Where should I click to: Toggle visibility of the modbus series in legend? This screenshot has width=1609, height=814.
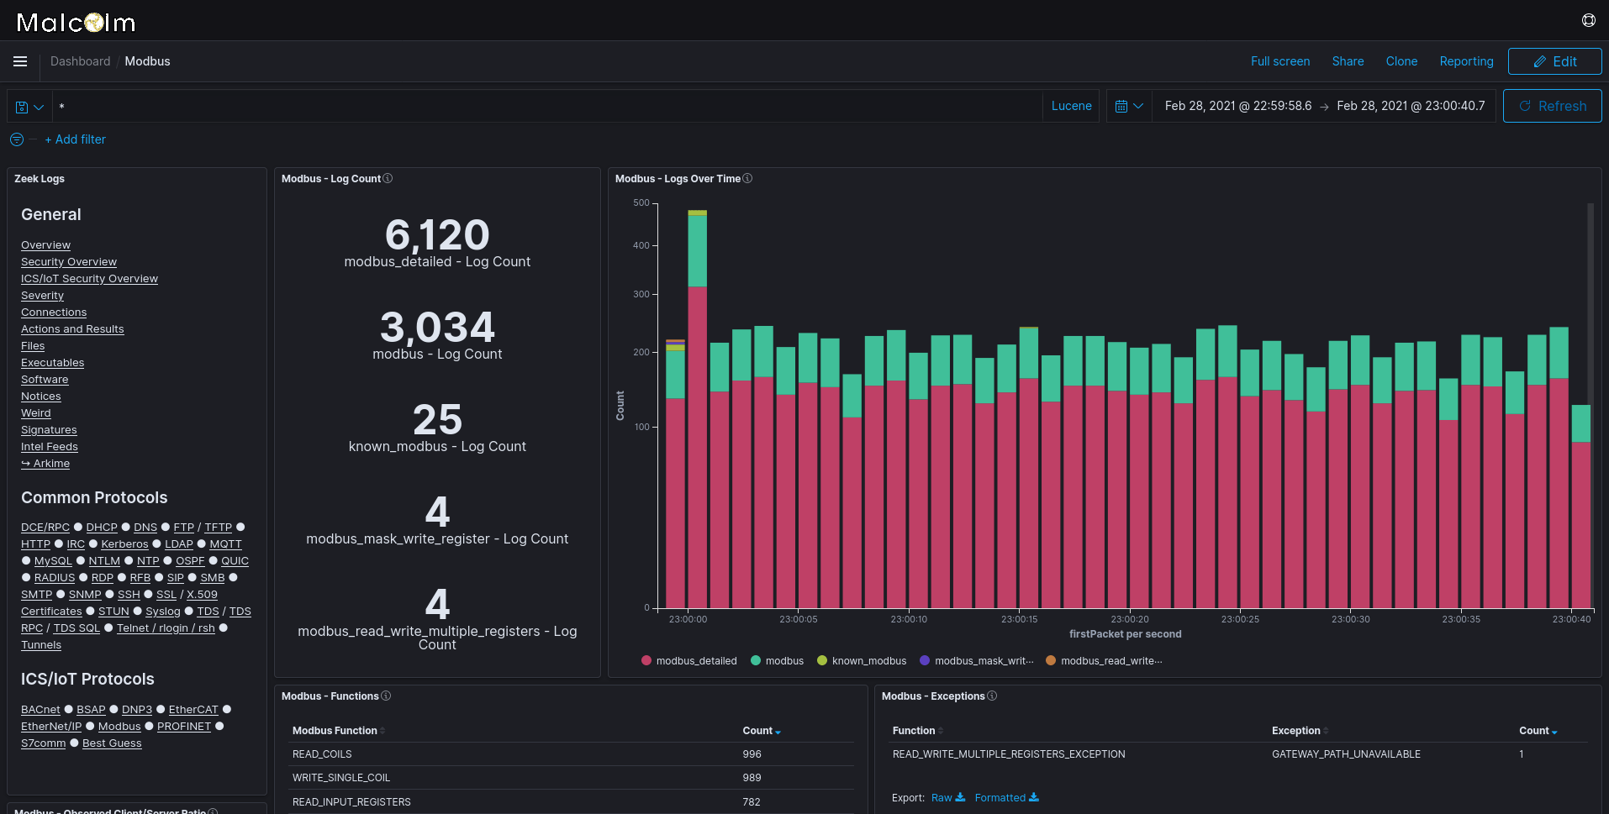783,660
